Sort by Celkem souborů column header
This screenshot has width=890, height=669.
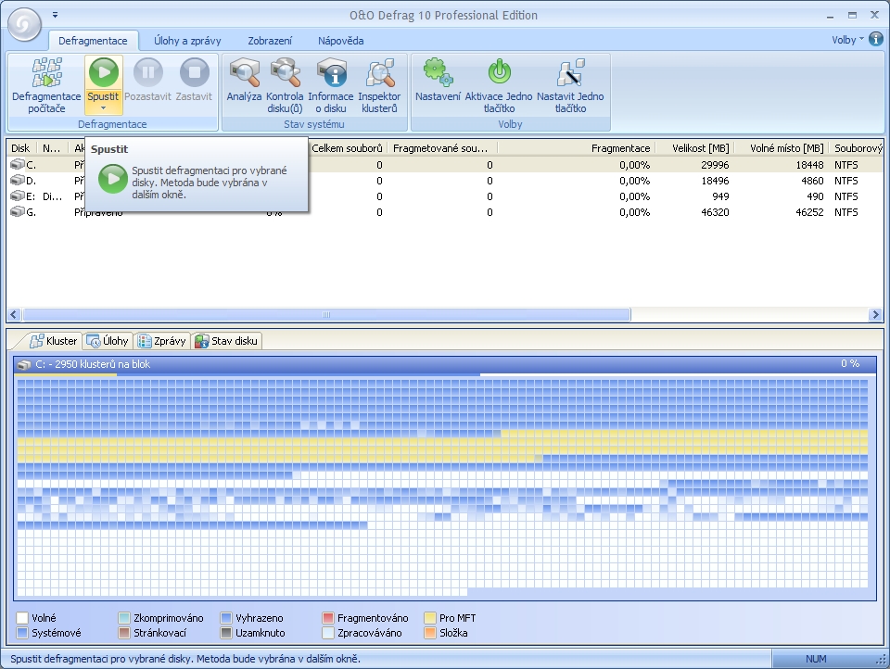(348, 148)
